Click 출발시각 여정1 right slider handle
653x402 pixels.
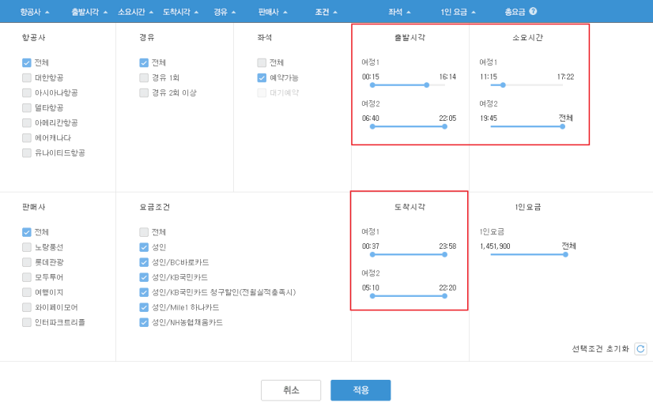(426, 85)
